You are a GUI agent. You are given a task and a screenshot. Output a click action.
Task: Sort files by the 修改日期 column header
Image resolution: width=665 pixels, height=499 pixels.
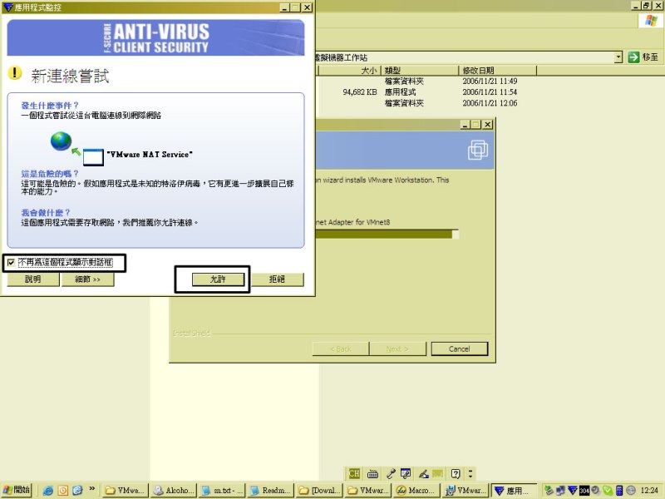pyautogui.click(x=497, y=71)
